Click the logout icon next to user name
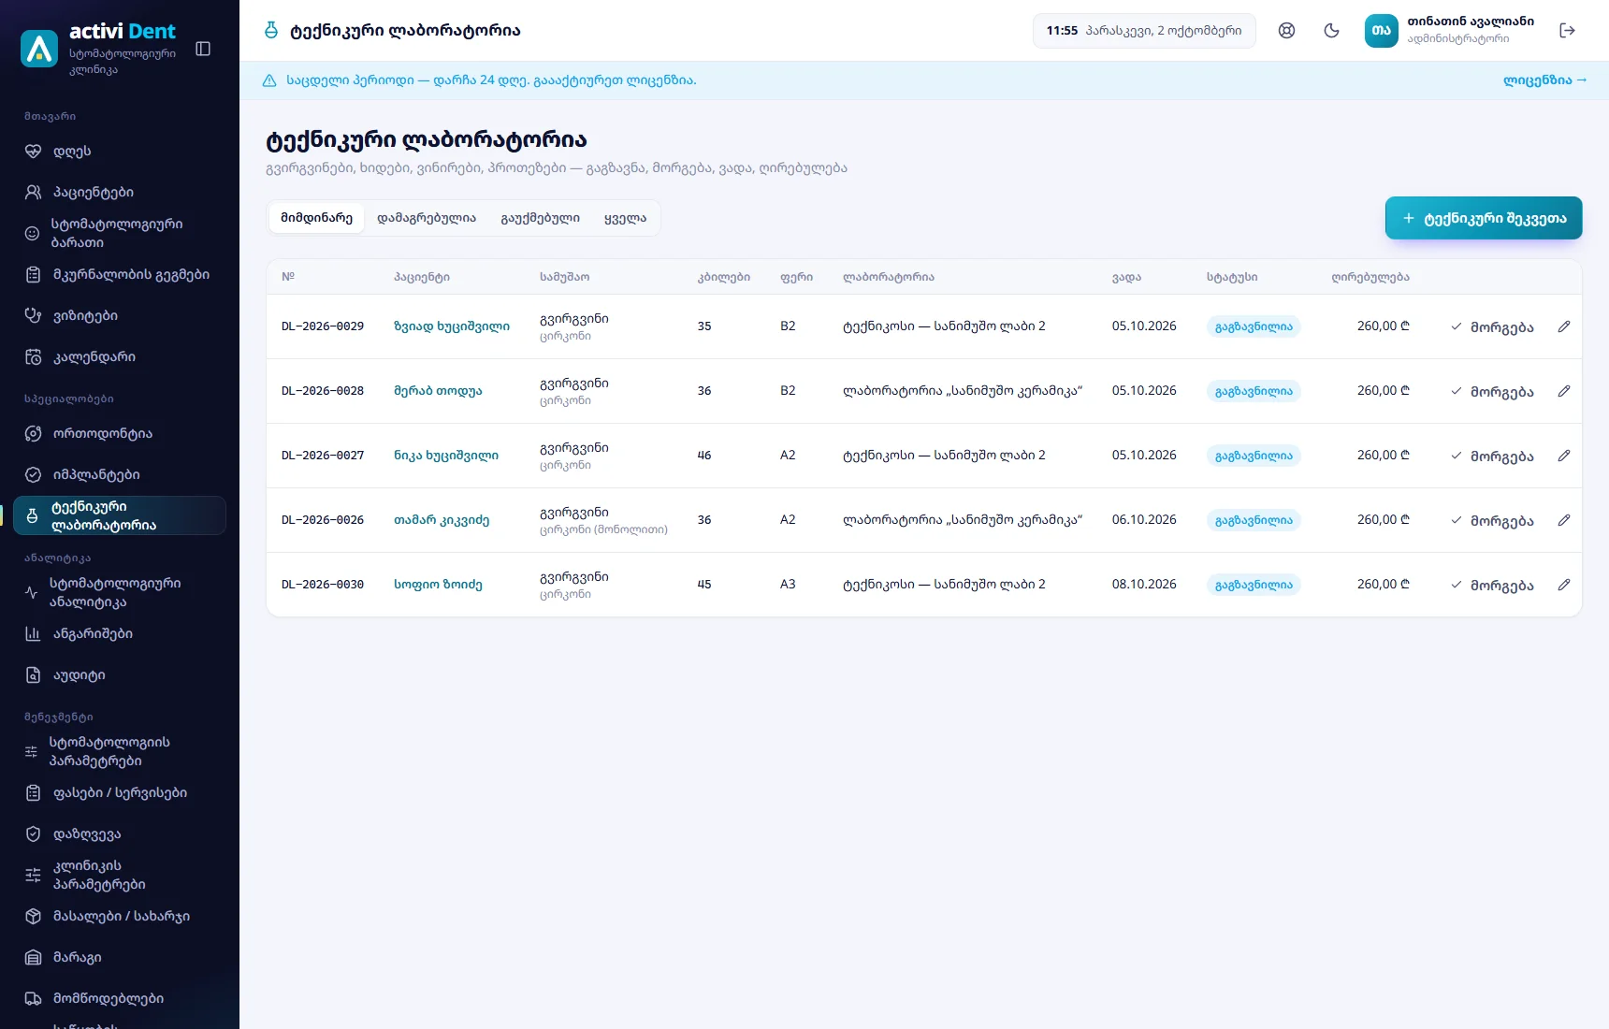Screen dimensions: 1609x1029 [1568, 31]
